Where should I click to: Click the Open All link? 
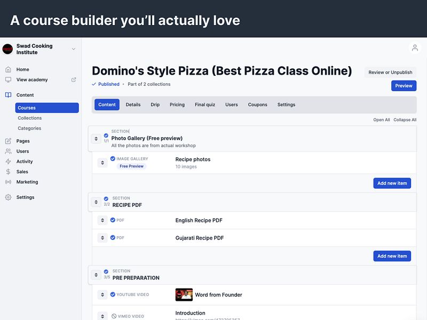pyautogui.click(x=381, y=119)
